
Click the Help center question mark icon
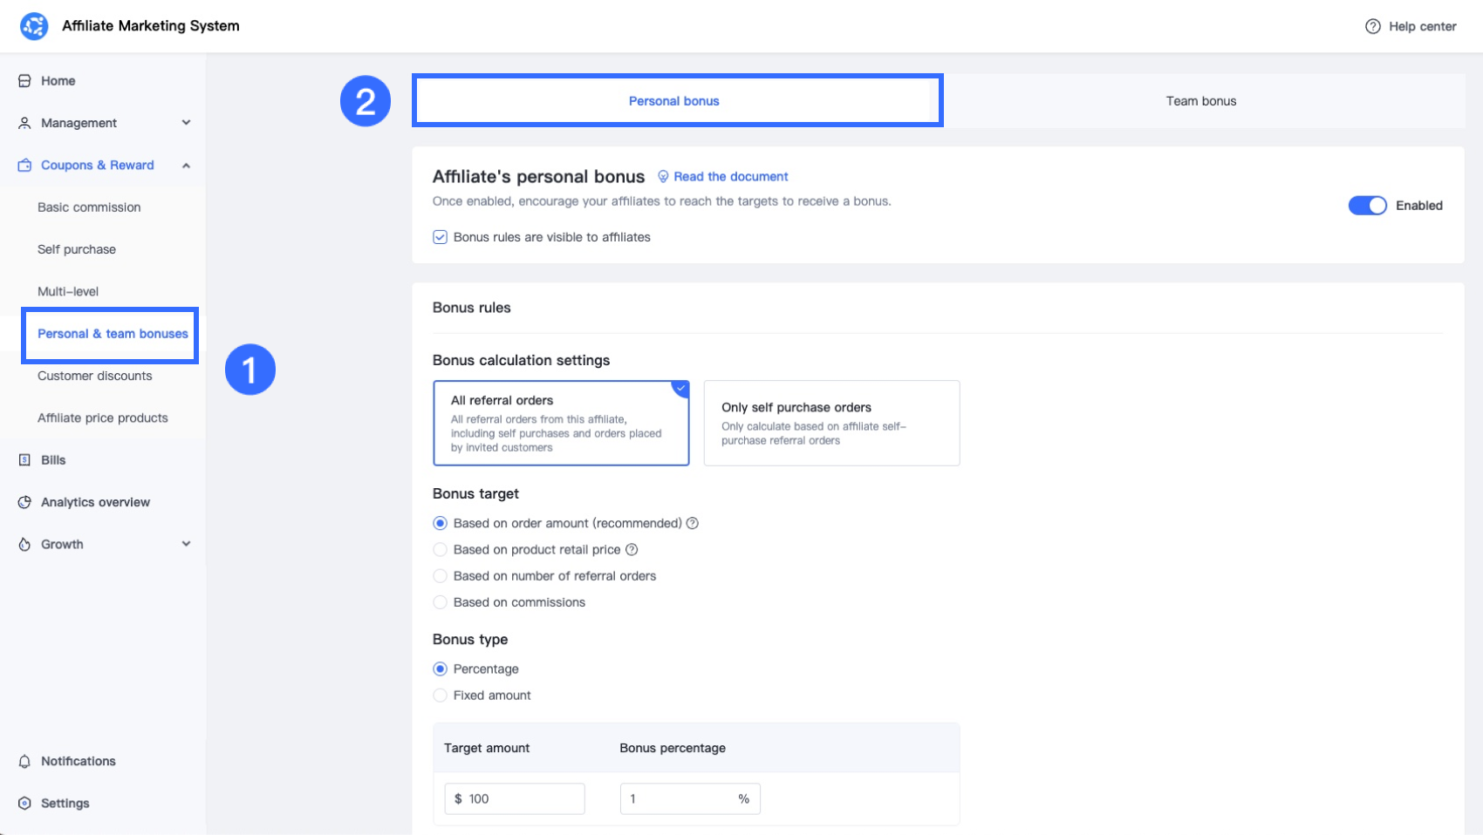click(1372, 26)
